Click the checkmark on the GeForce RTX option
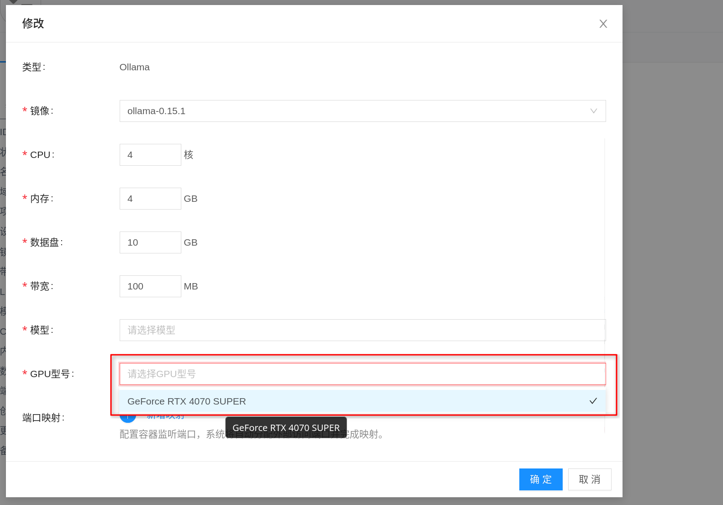 click(x=593, y=401)
